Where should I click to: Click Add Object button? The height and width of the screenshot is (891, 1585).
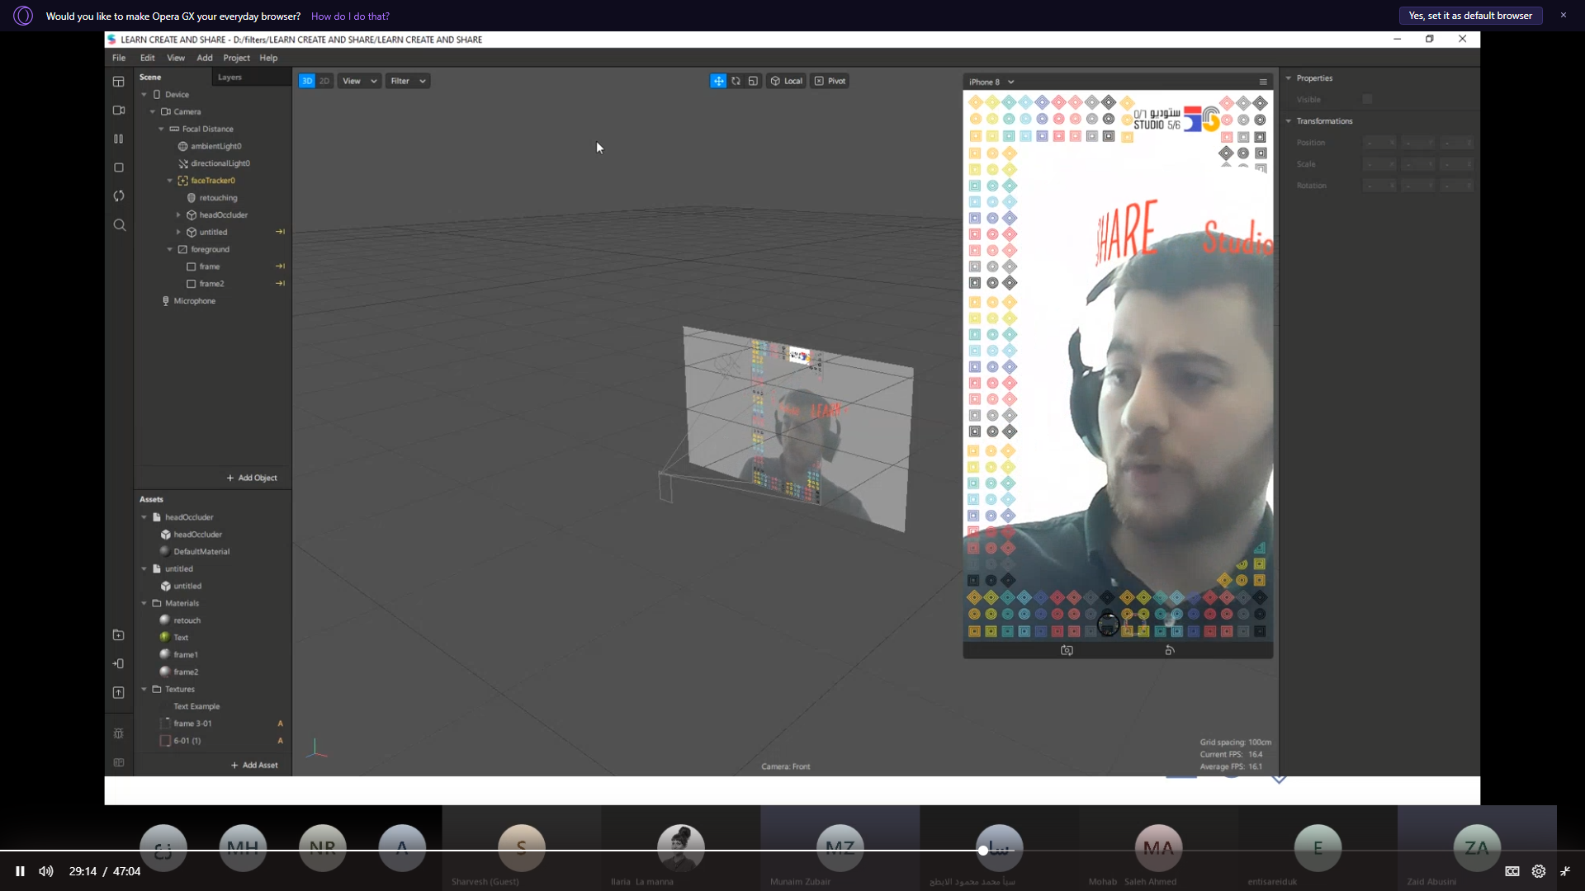[x=252, y=478]
